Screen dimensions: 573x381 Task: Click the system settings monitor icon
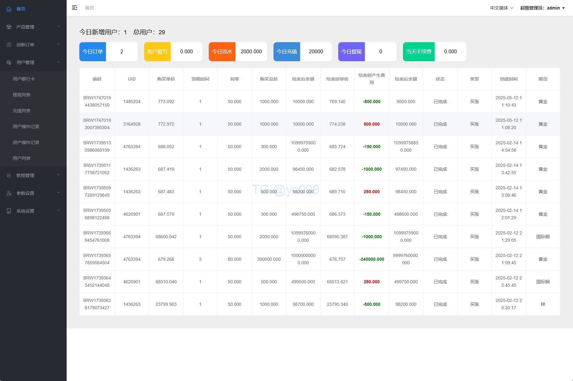tap(9, 211)
